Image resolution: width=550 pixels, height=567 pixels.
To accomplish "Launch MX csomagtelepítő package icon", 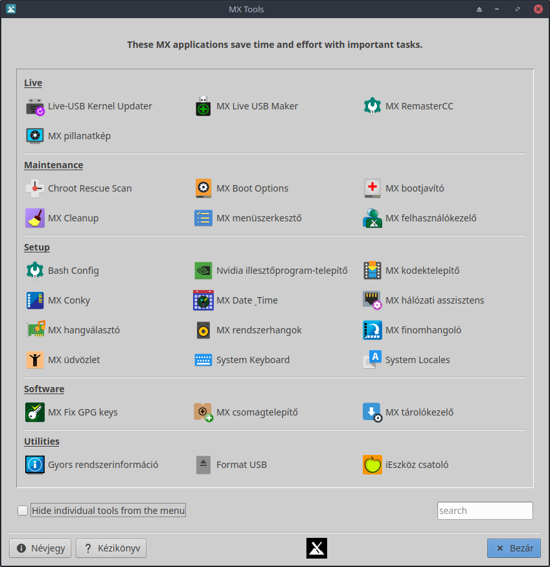I will pyautogui.click(x=203, y=412).
